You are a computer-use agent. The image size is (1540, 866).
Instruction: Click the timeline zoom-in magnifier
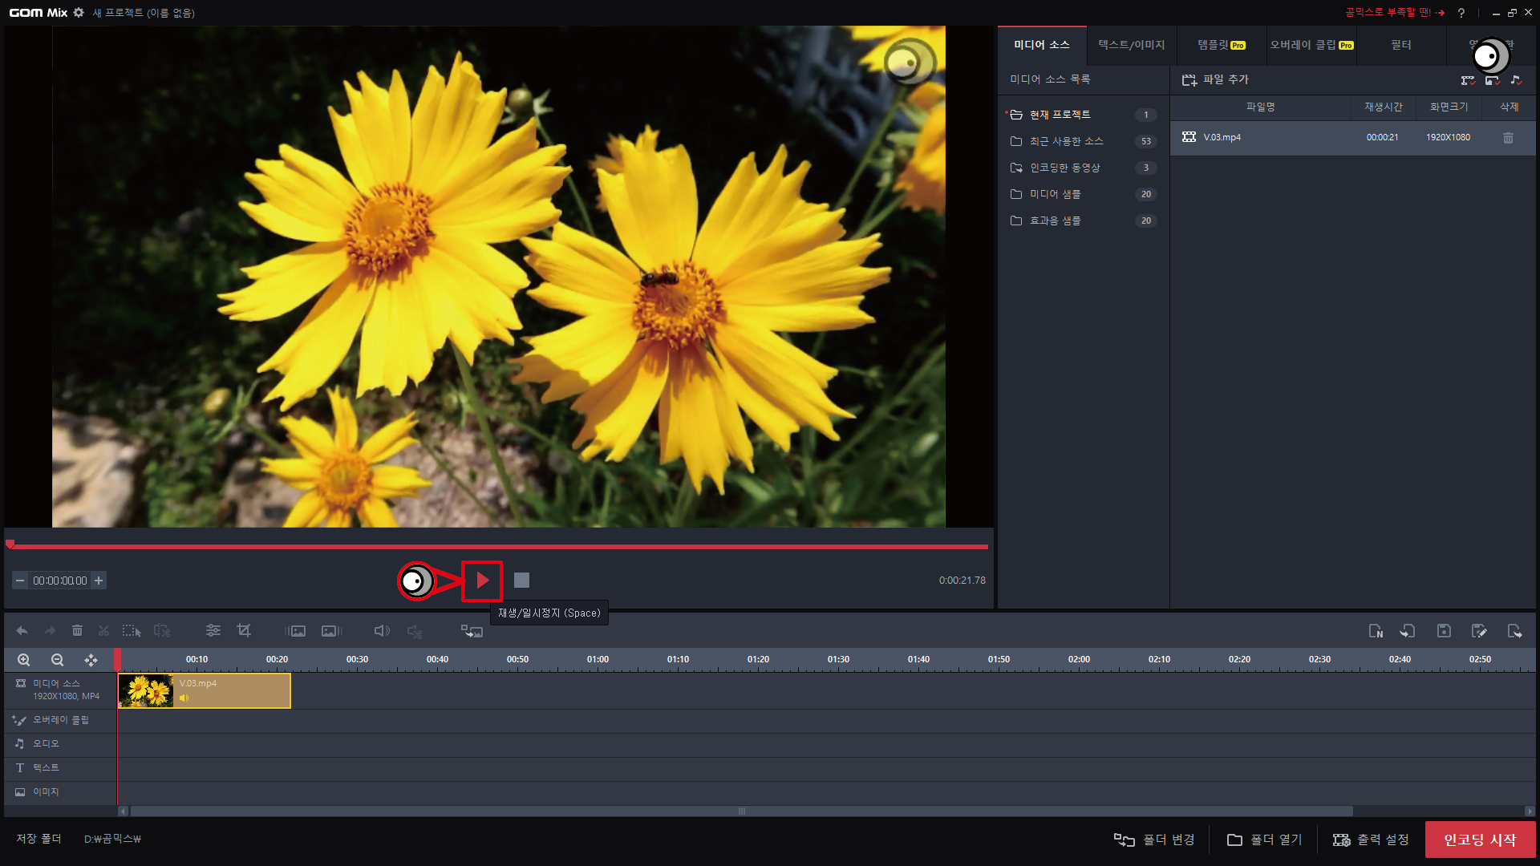[24, 660]
